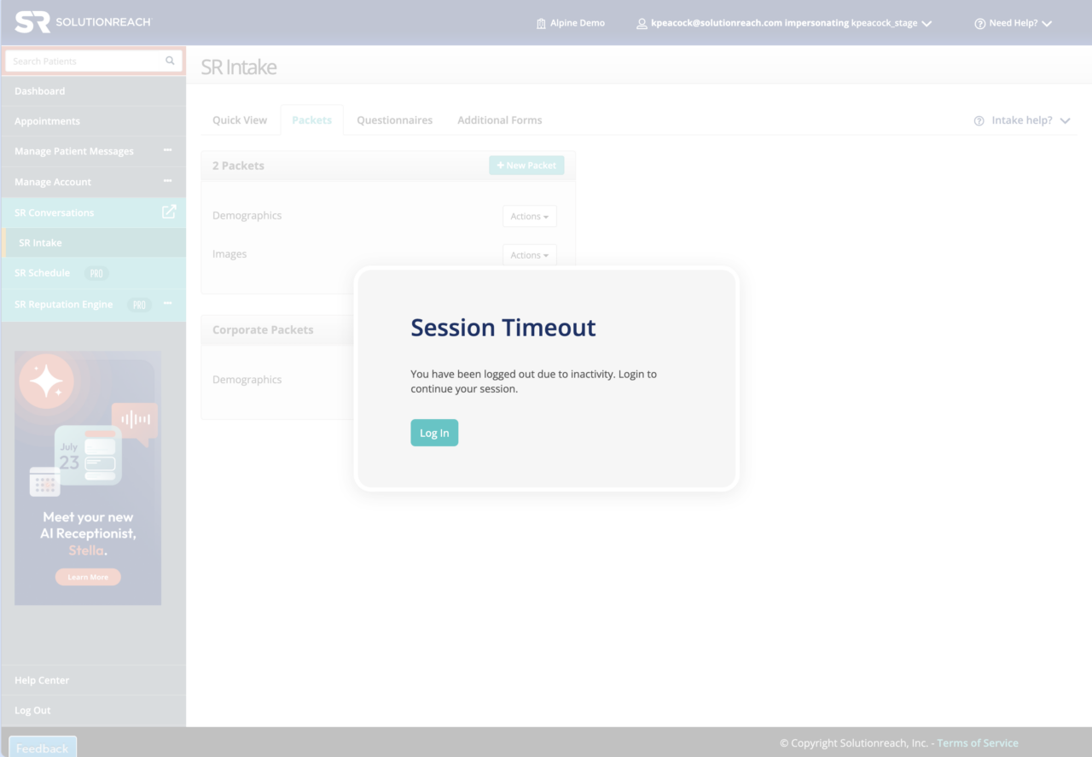1092x757 pixels.
Task: Click the Need Help question mark icon
Action: click(x=980, y=24)
